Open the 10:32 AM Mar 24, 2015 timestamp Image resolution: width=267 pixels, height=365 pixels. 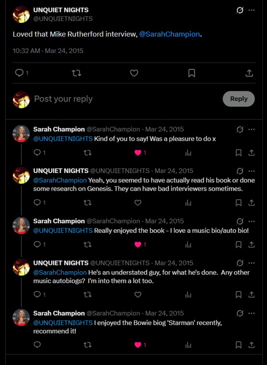(x=48, y=51)
